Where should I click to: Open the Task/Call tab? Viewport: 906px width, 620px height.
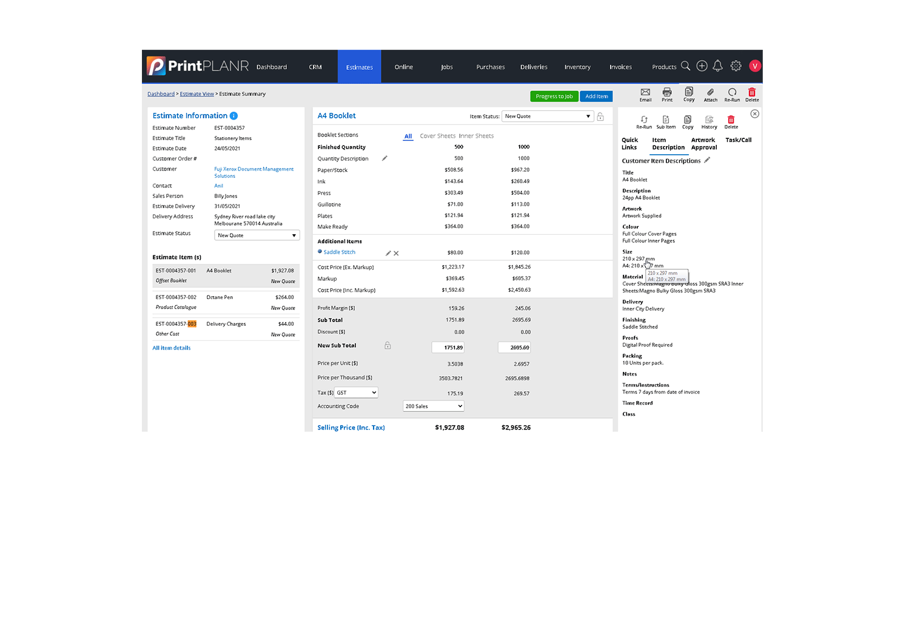(739, 140)
